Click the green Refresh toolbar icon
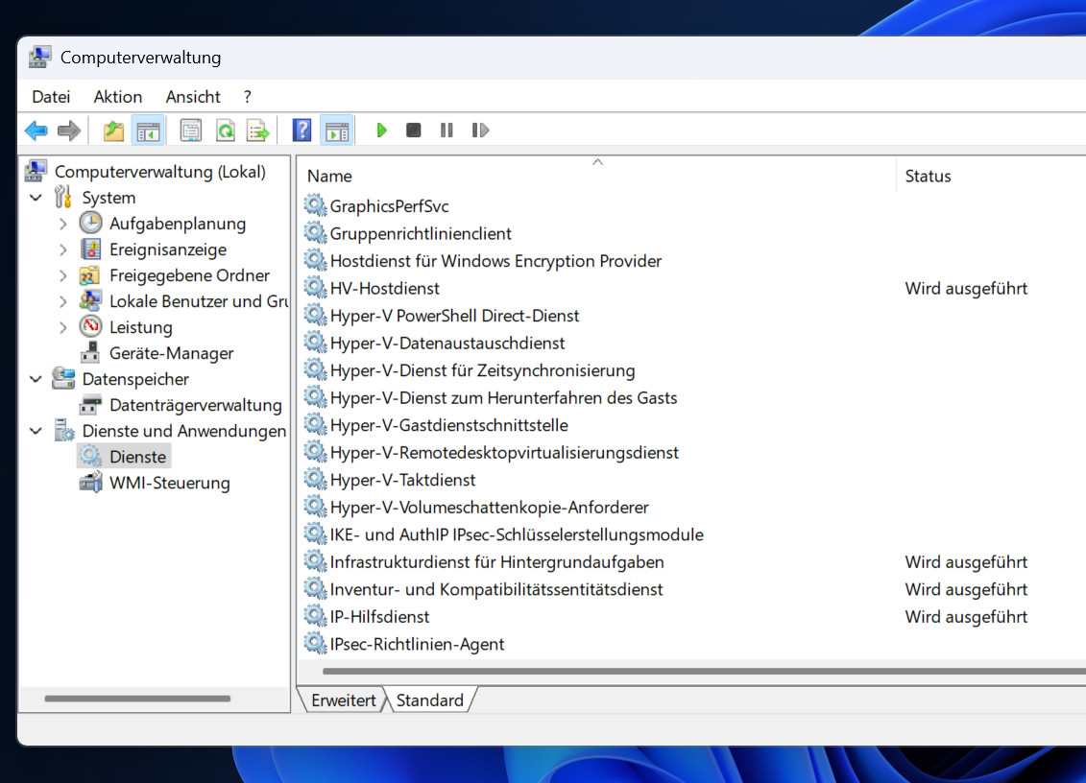This screenshot has width=1086, height=783. click(x=225, y=130)
